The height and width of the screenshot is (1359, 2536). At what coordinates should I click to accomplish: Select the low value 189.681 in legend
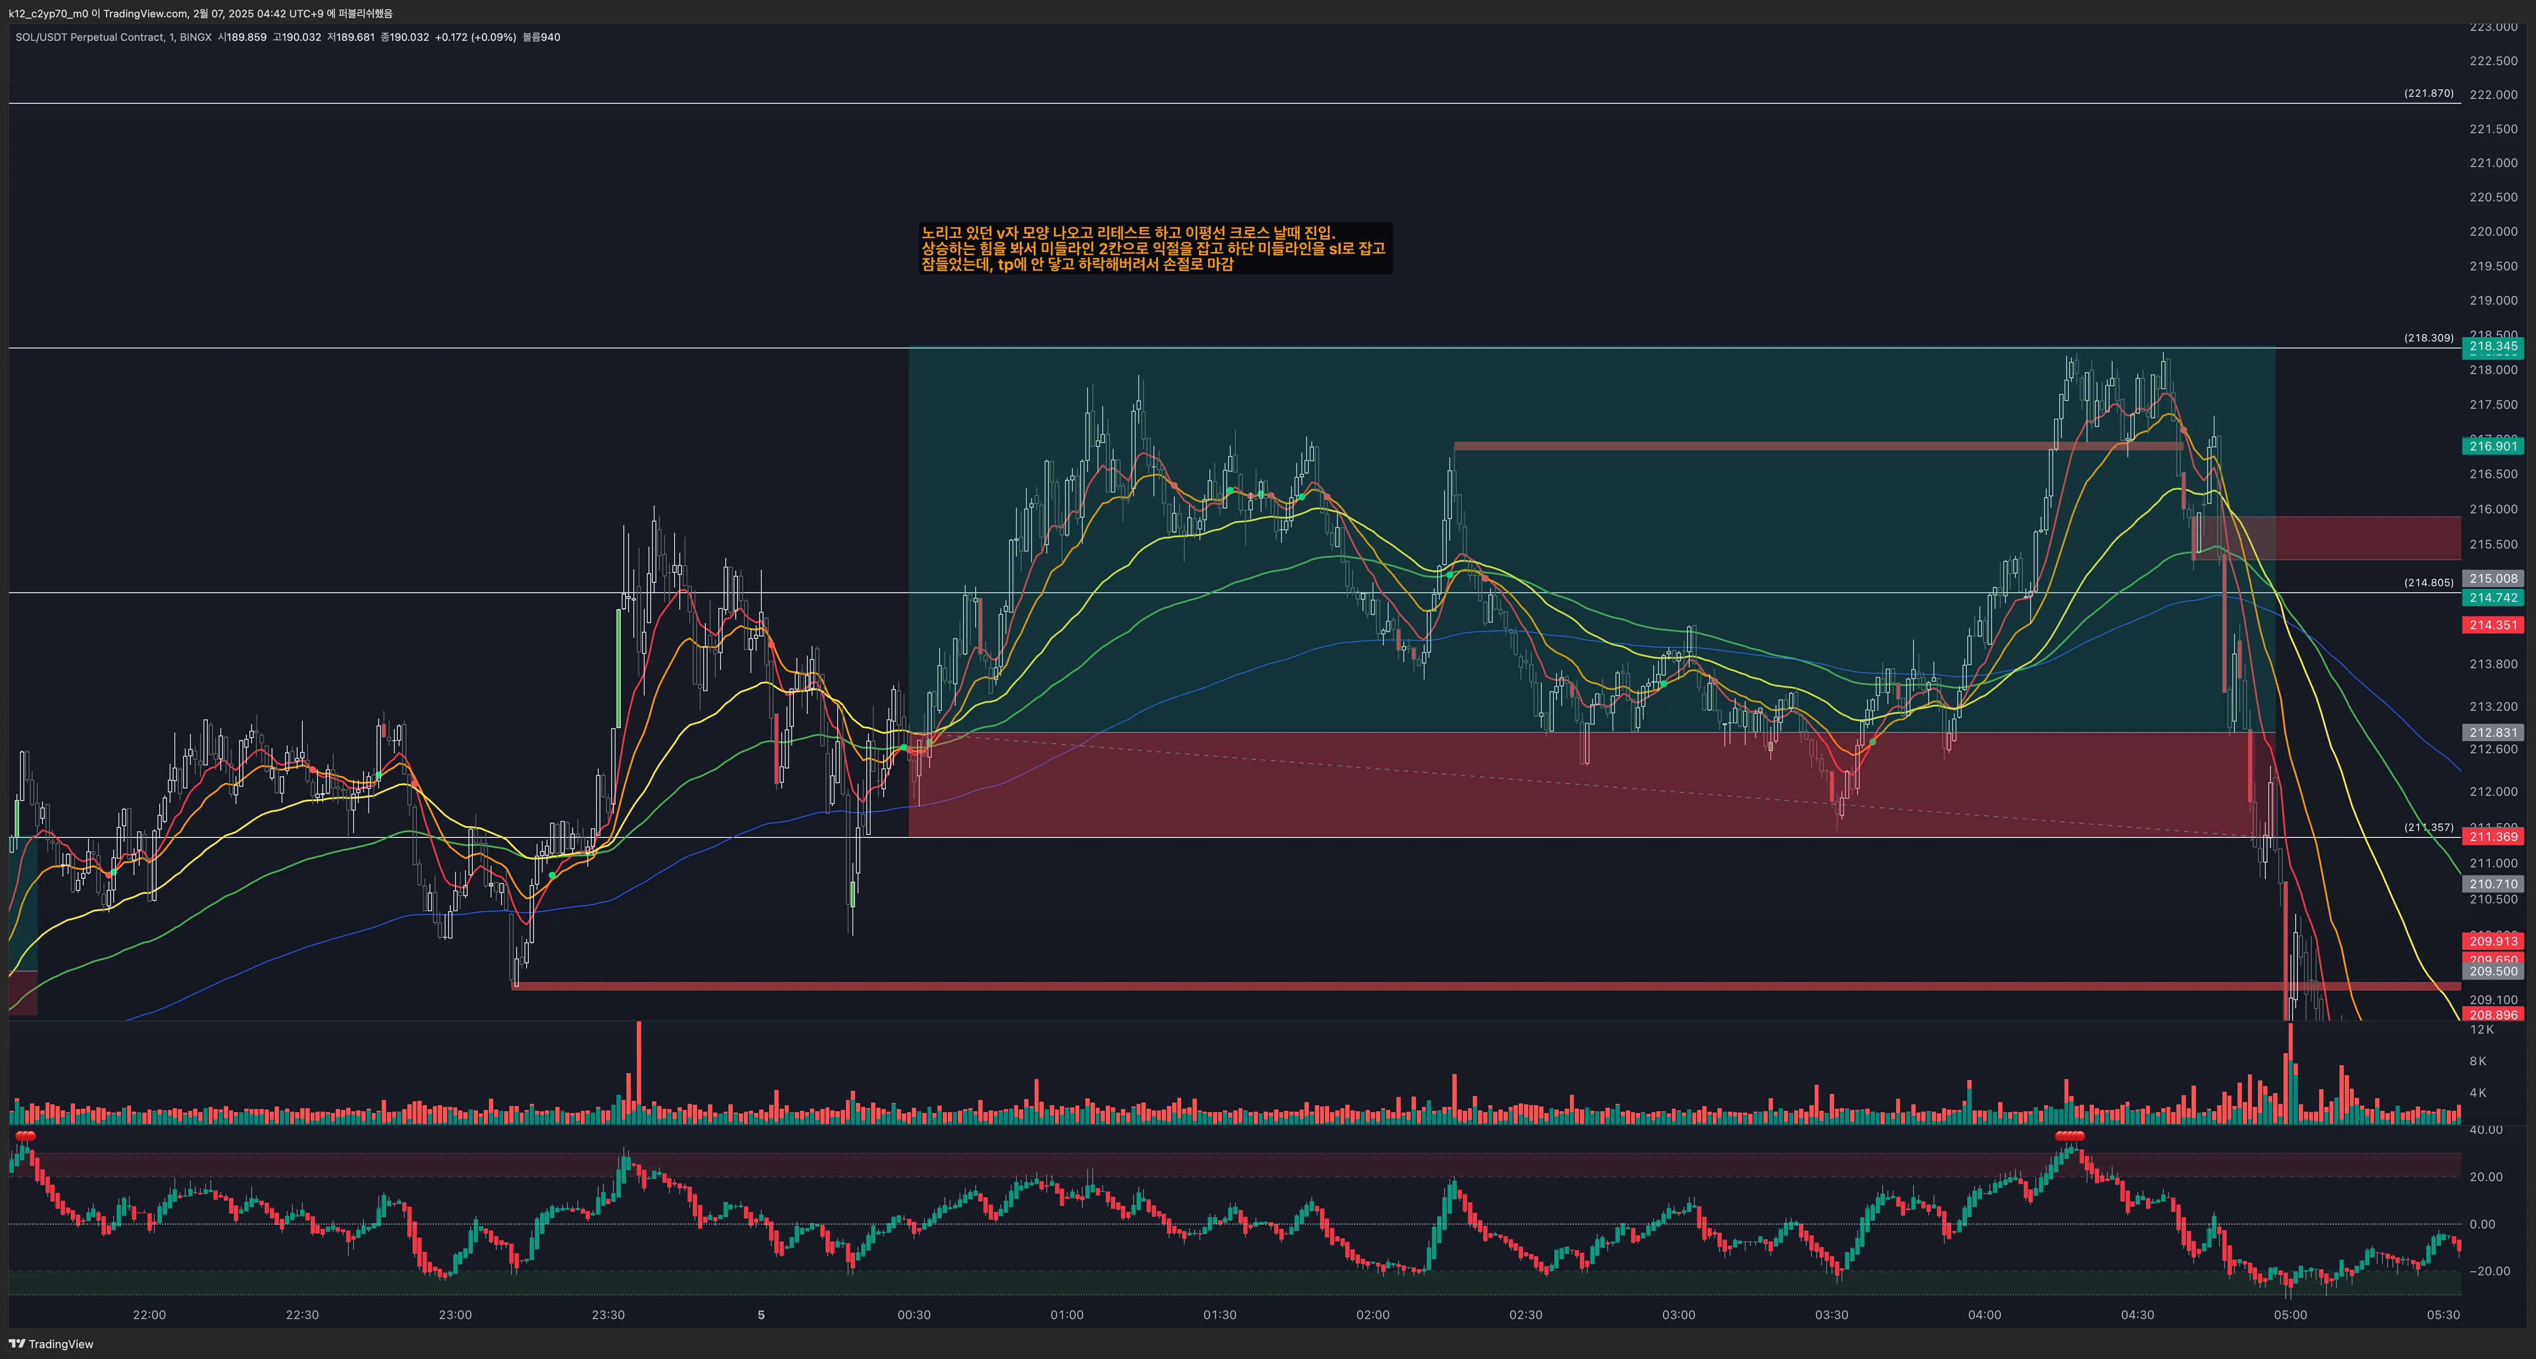click(x=355, y=37)
